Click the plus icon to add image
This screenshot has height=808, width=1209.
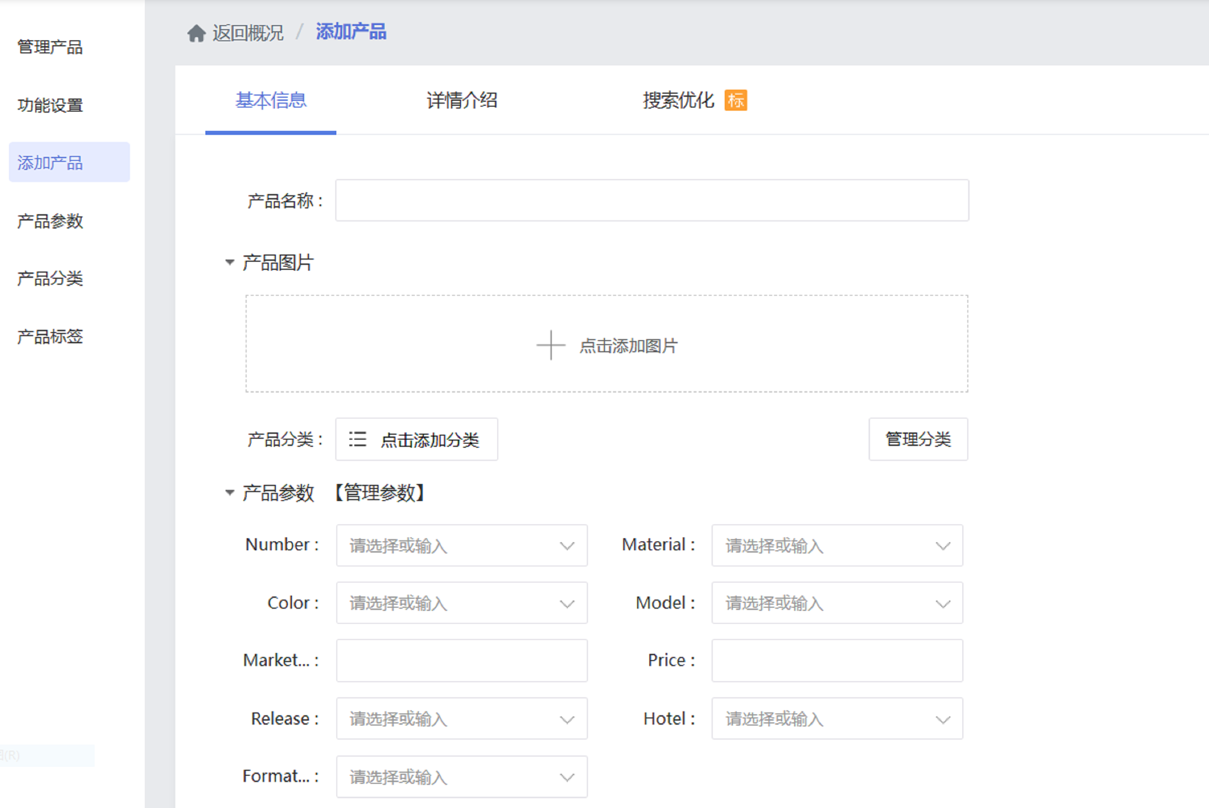click(551, 345)
